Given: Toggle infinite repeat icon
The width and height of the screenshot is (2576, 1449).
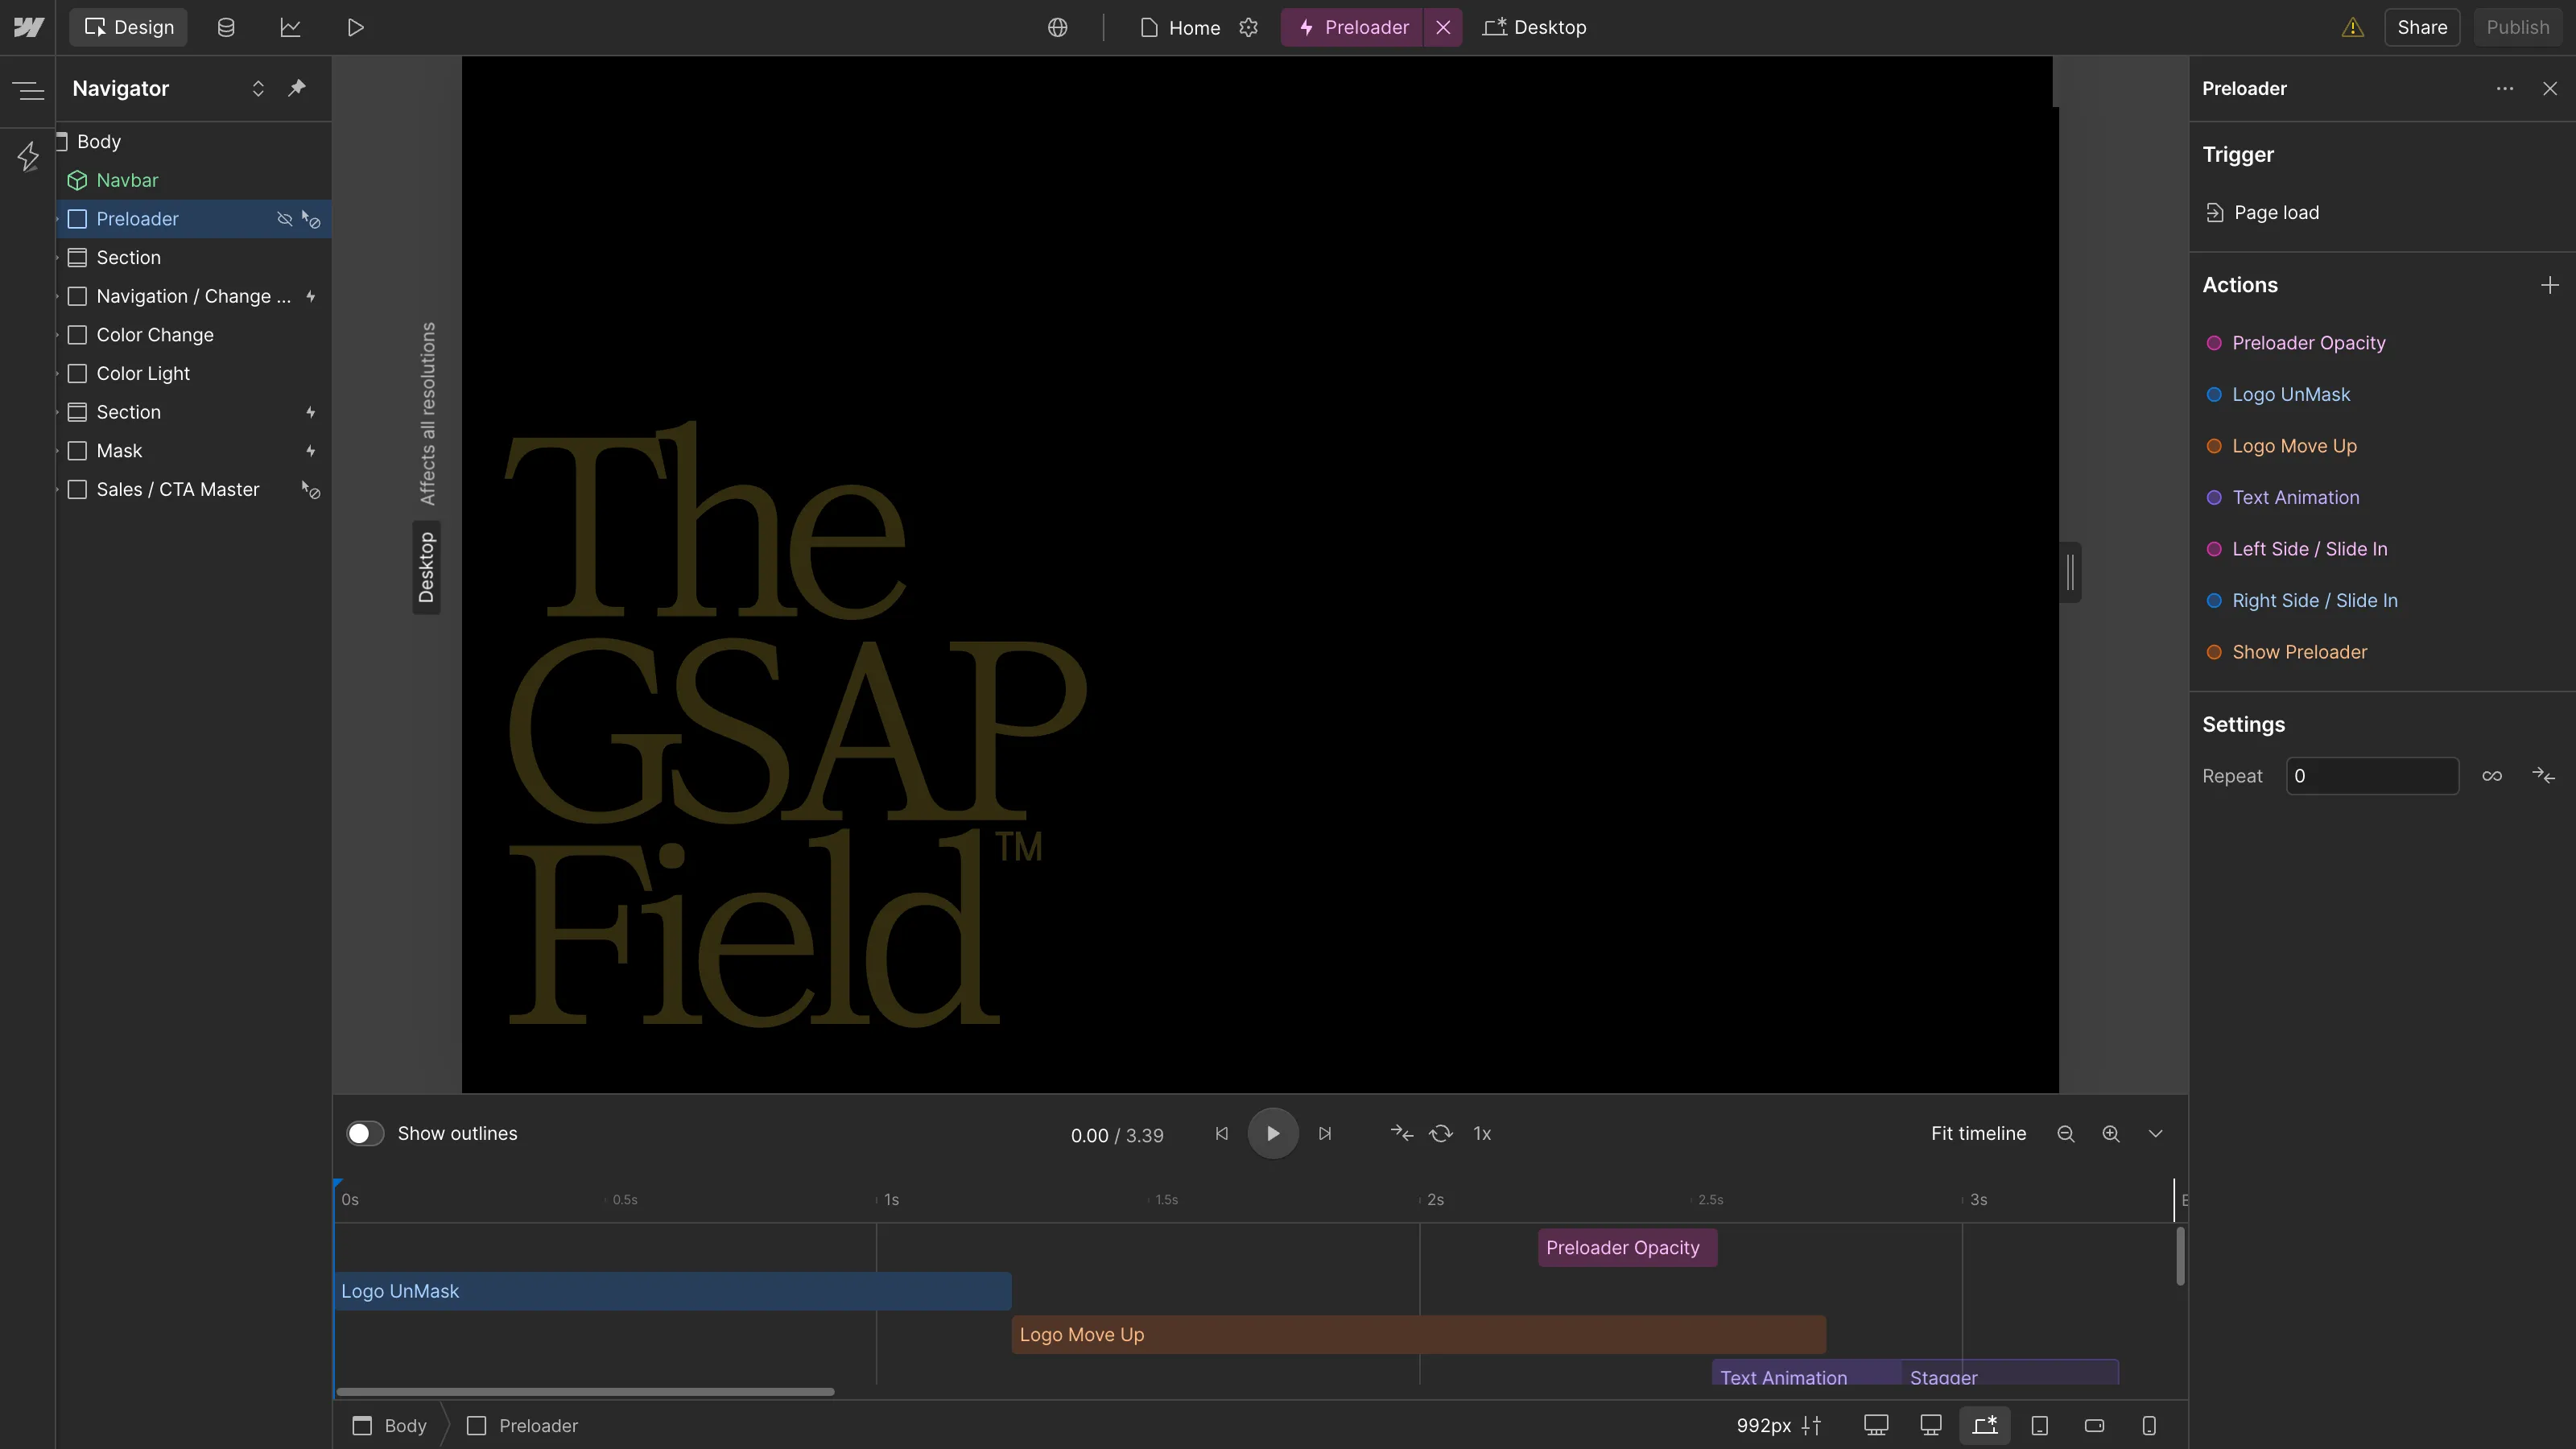Looking at the screenshot, I should pos(2492,776).
